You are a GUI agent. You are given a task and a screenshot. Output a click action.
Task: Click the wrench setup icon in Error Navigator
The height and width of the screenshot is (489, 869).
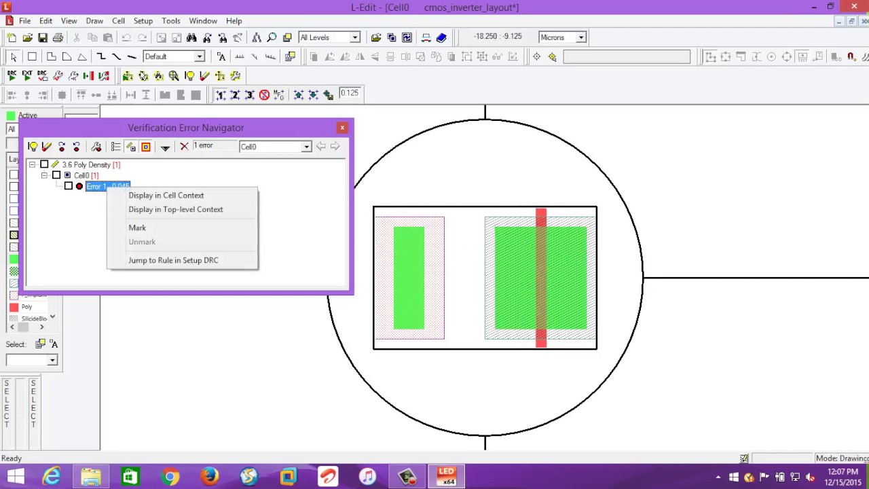click(96, 147)
